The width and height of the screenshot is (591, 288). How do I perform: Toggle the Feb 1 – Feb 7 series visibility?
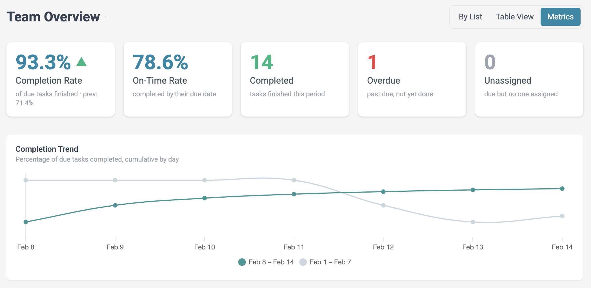click(x=331, y=262)
